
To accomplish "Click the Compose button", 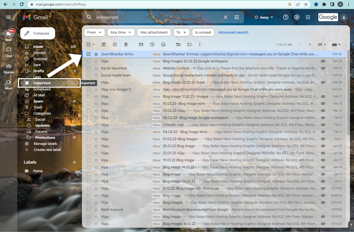I will (38, 33).
